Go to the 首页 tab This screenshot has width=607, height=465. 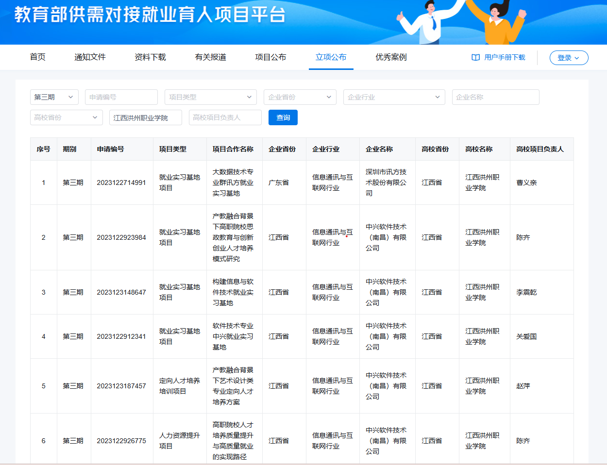(38, 57)
